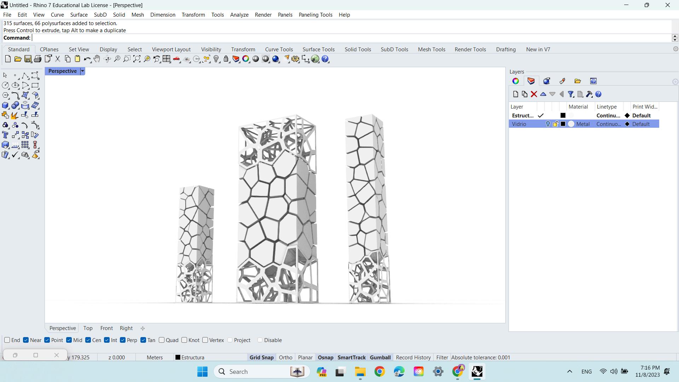Open the four-viewport layout icon

[166, 59]
